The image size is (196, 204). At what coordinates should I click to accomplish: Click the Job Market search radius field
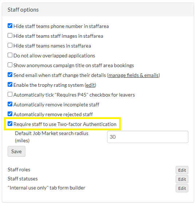tap(148, 137)
